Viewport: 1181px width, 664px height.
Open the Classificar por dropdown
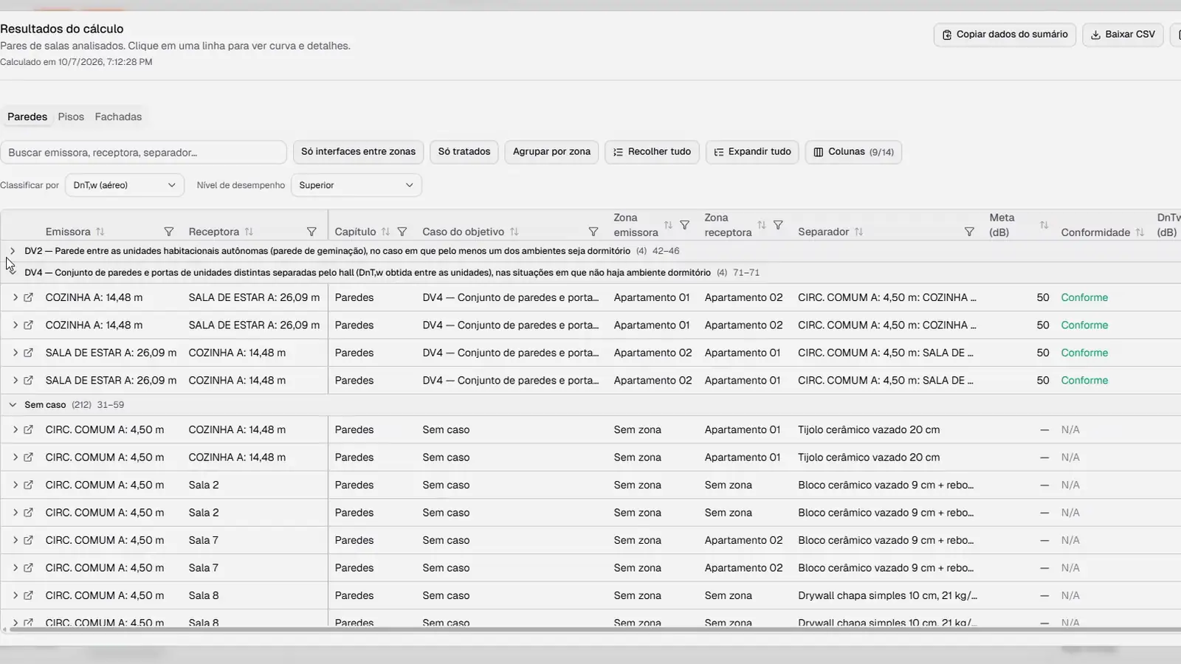pos(124,185)
